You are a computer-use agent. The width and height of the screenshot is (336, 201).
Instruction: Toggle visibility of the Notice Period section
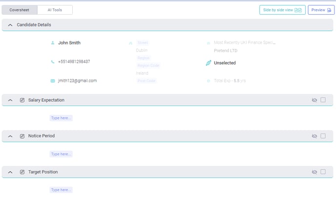[314, 136]
